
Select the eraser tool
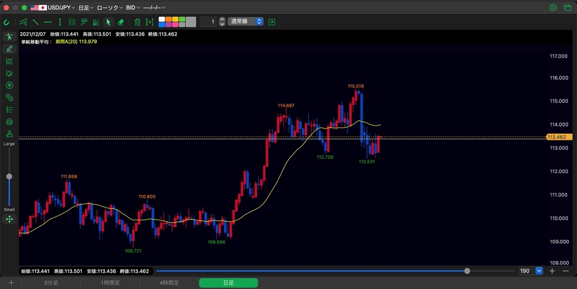tap(121, 22)
